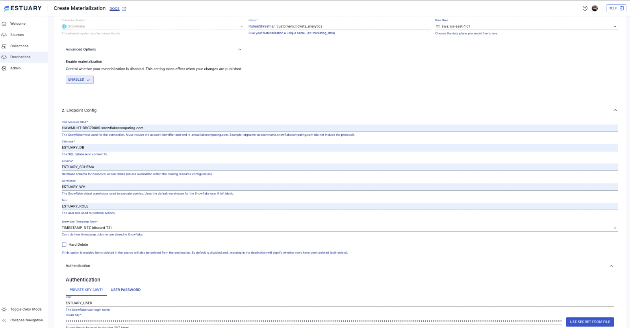Click the Toggle Color Mode sun icon

pyautogui.click(x=4, y=309)
